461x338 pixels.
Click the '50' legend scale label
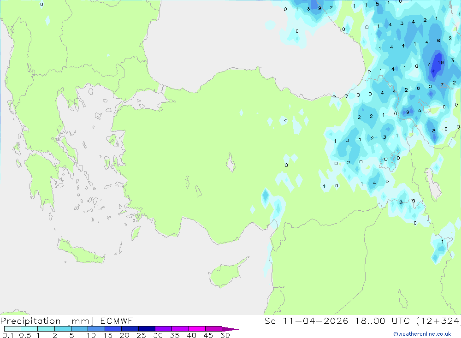point(225,335)
